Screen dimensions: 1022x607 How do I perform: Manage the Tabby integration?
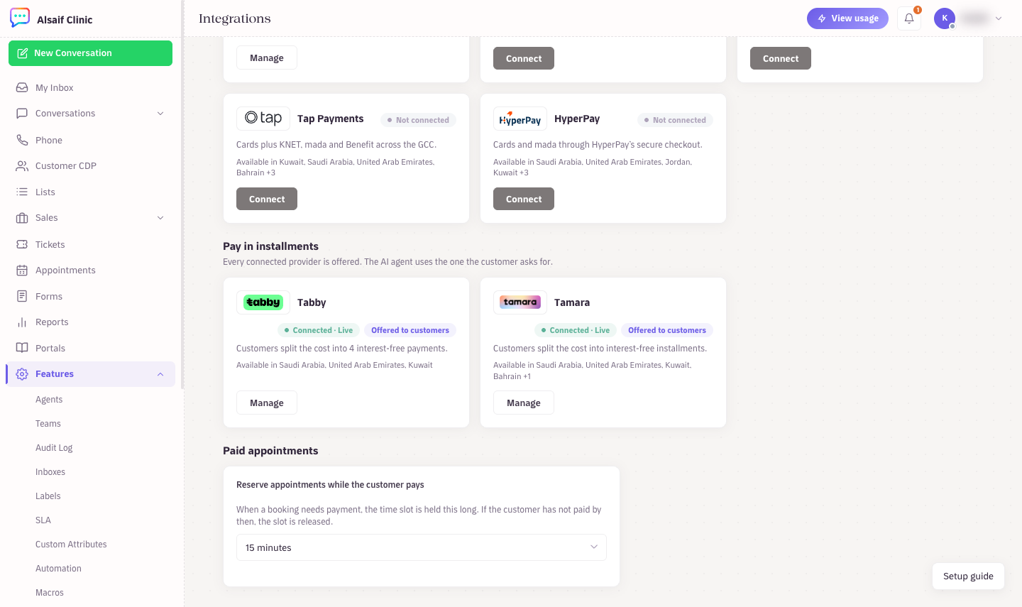coord(267,403)
